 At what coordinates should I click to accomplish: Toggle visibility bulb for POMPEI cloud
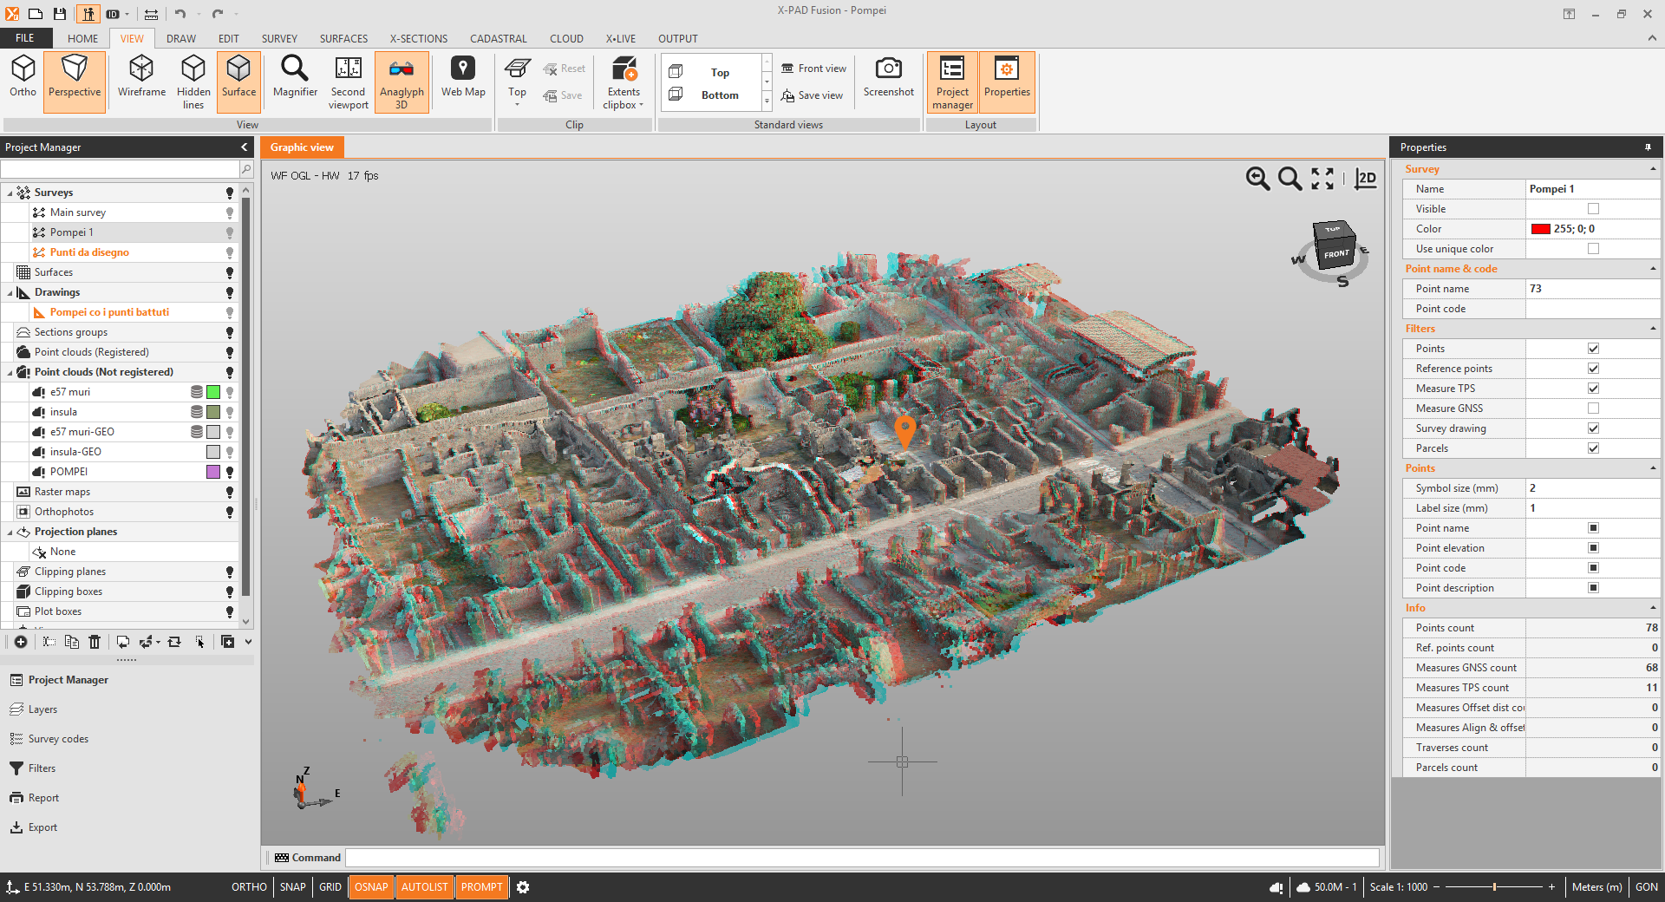pyautogui.click(x=230, y=473)
